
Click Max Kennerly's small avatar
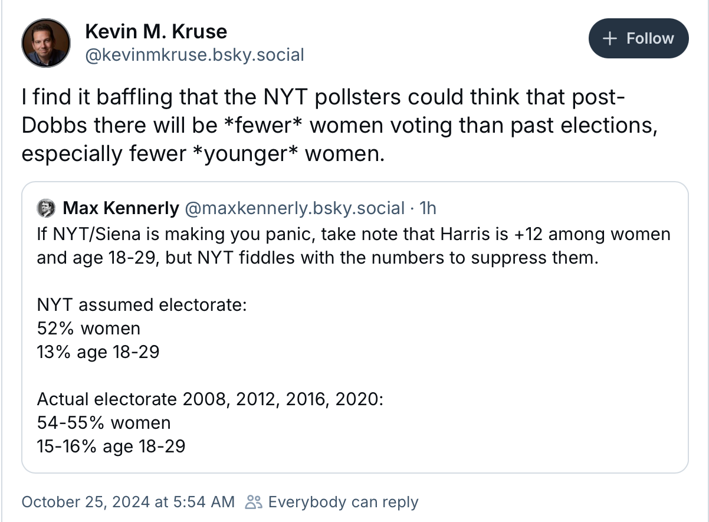point(46,208)
